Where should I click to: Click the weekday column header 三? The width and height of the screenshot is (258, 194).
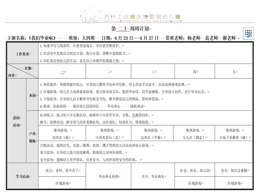pos(153,71)
